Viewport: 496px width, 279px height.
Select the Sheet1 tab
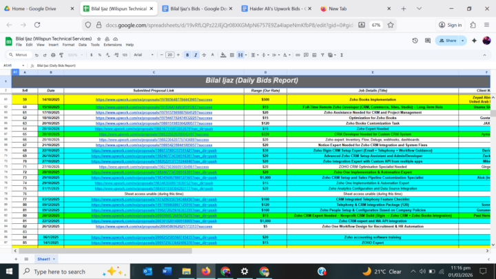(46, 259)
